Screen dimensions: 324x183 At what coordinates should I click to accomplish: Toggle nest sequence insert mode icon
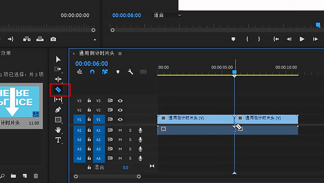click(80, 72)
